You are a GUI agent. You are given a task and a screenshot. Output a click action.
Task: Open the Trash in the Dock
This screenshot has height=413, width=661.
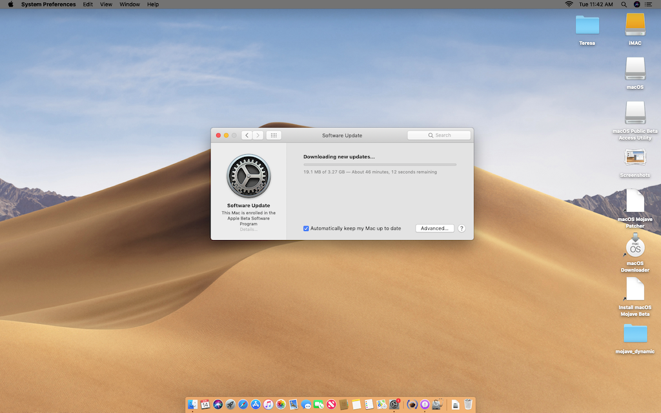[468, 405]
